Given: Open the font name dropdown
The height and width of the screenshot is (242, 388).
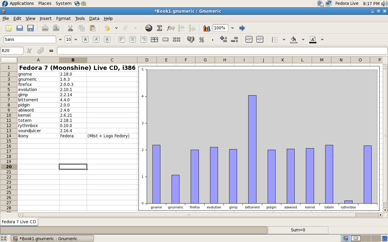Looking at the screenshot, I should [x=60, y=39].
